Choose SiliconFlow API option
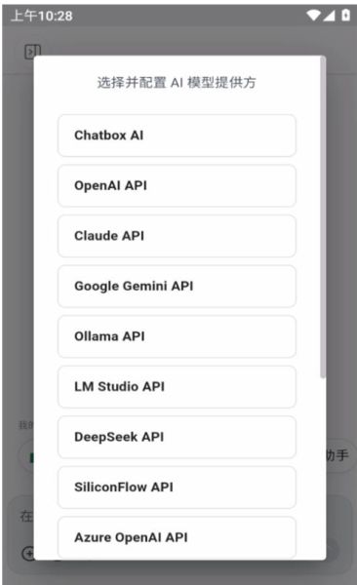This screenshot has width=357, height=585. (x=177, y=487)
